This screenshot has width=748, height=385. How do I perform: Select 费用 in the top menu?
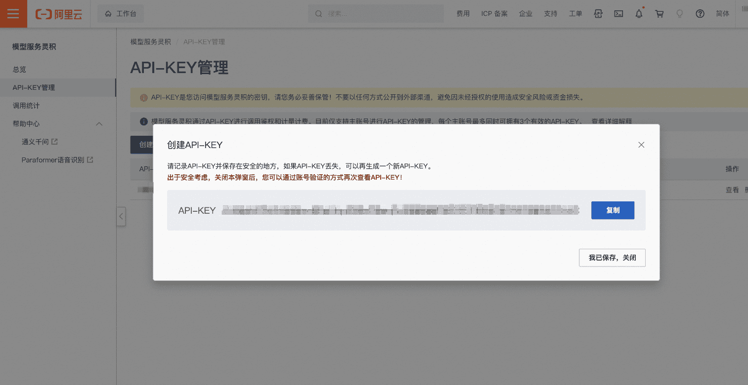[x=463, y=13]
